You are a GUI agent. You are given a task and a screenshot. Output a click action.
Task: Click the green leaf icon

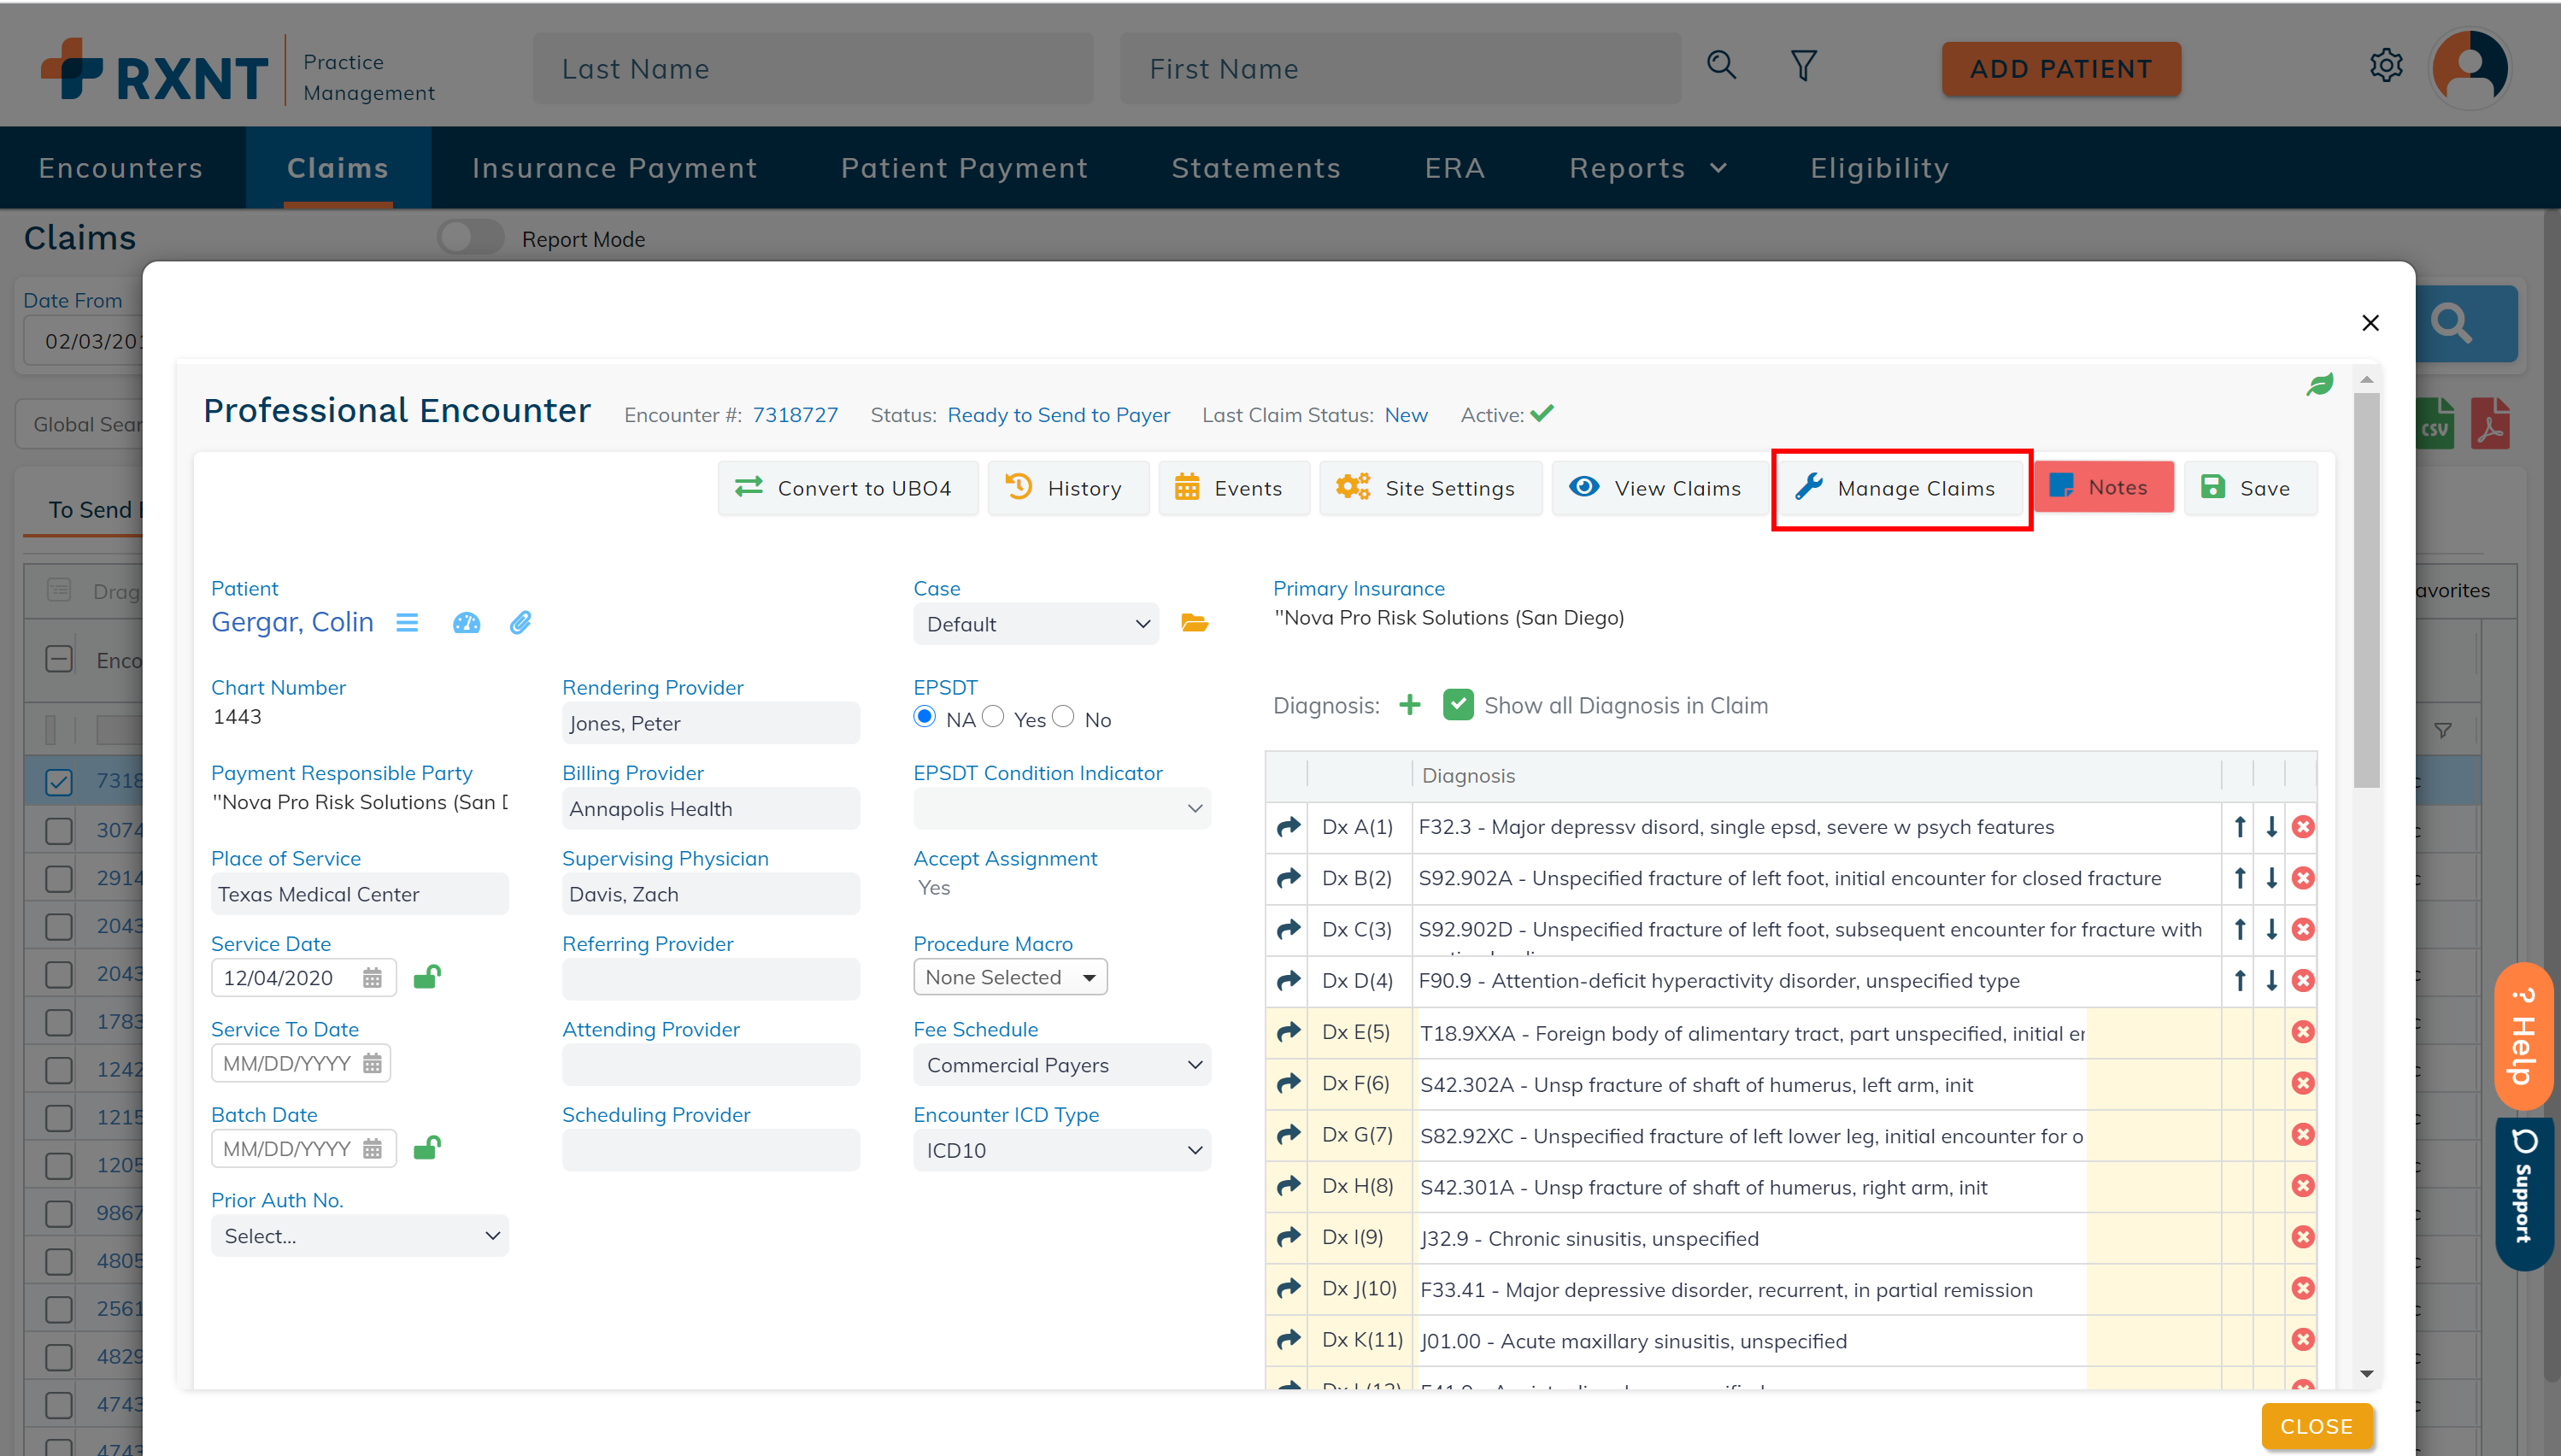pyautogui.click(x=2319, y=384)
